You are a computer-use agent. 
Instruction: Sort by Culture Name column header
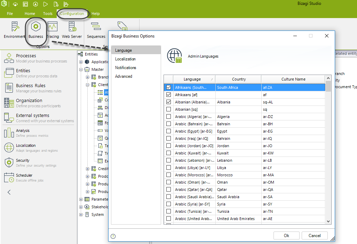(x=293, y=79)
